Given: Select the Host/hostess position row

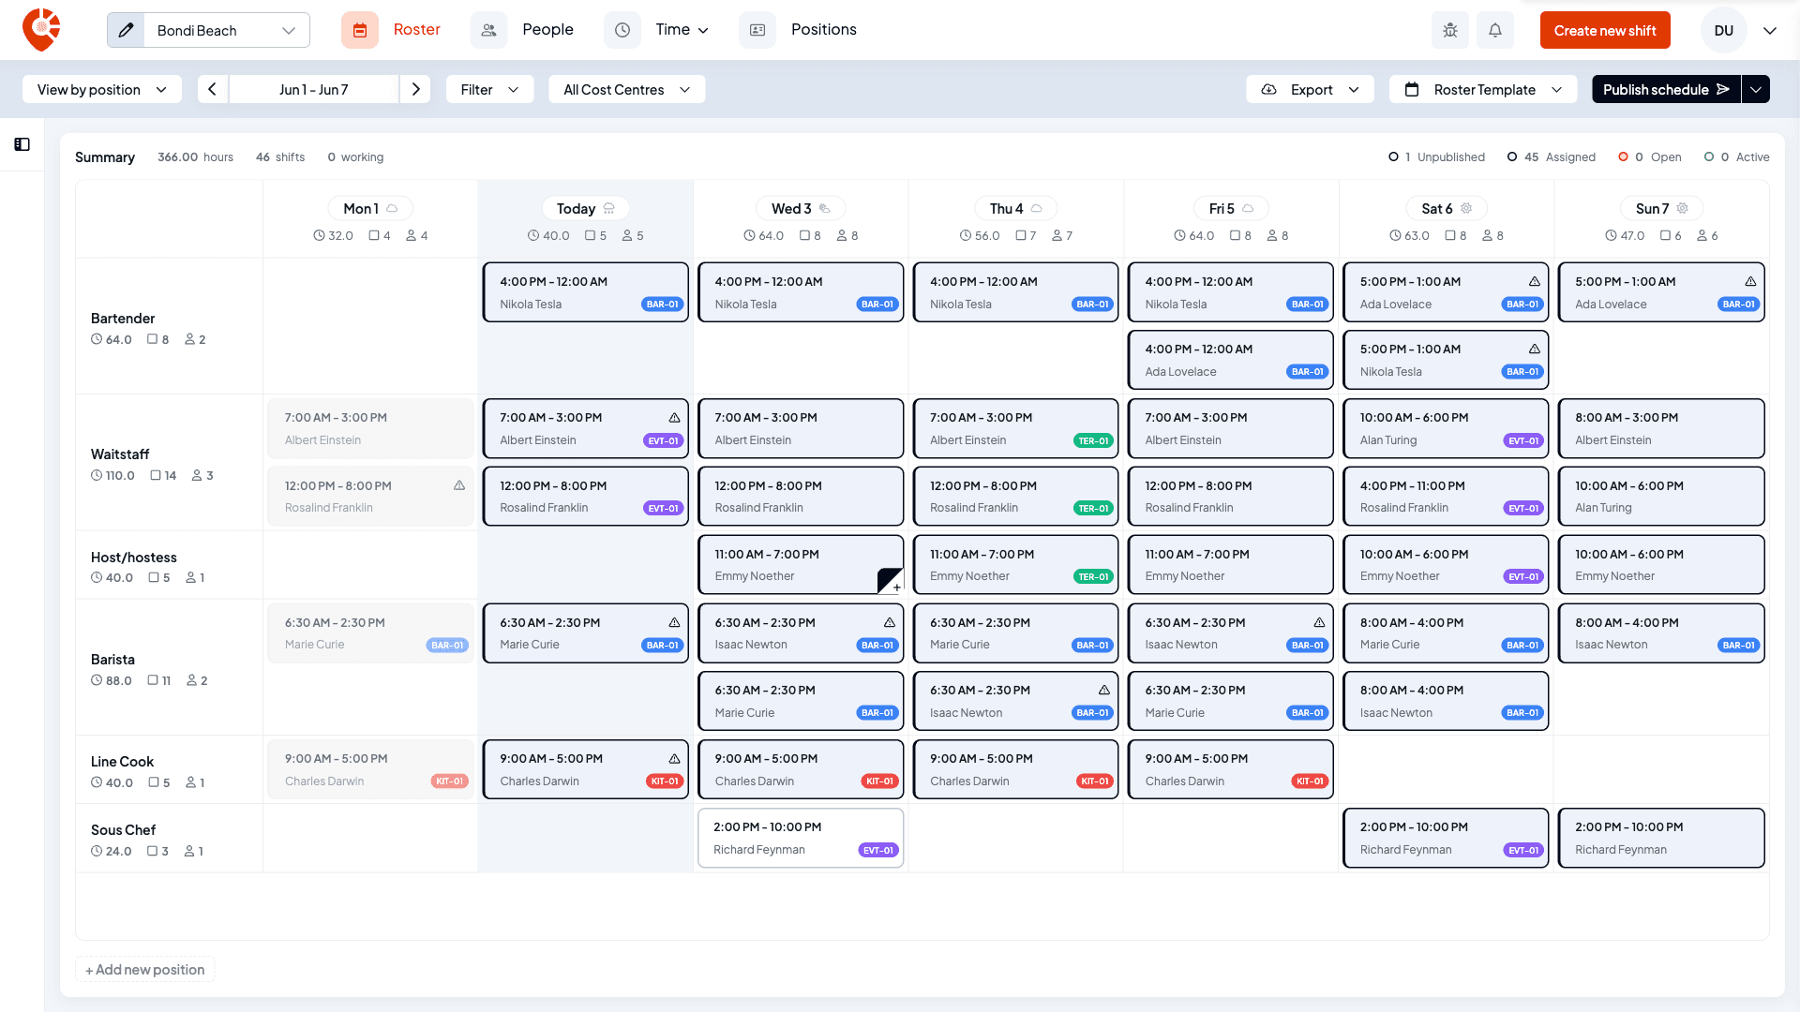Looking at the screenshot, I should click(169, 565).
